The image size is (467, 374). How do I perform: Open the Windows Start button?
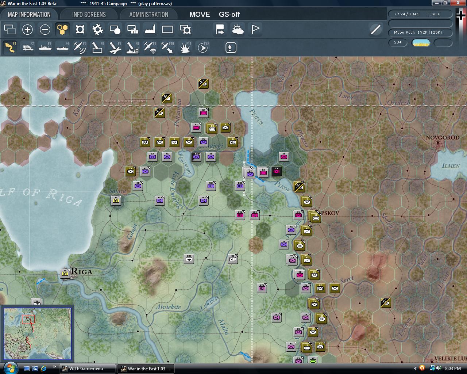click(x=10, y=368)
